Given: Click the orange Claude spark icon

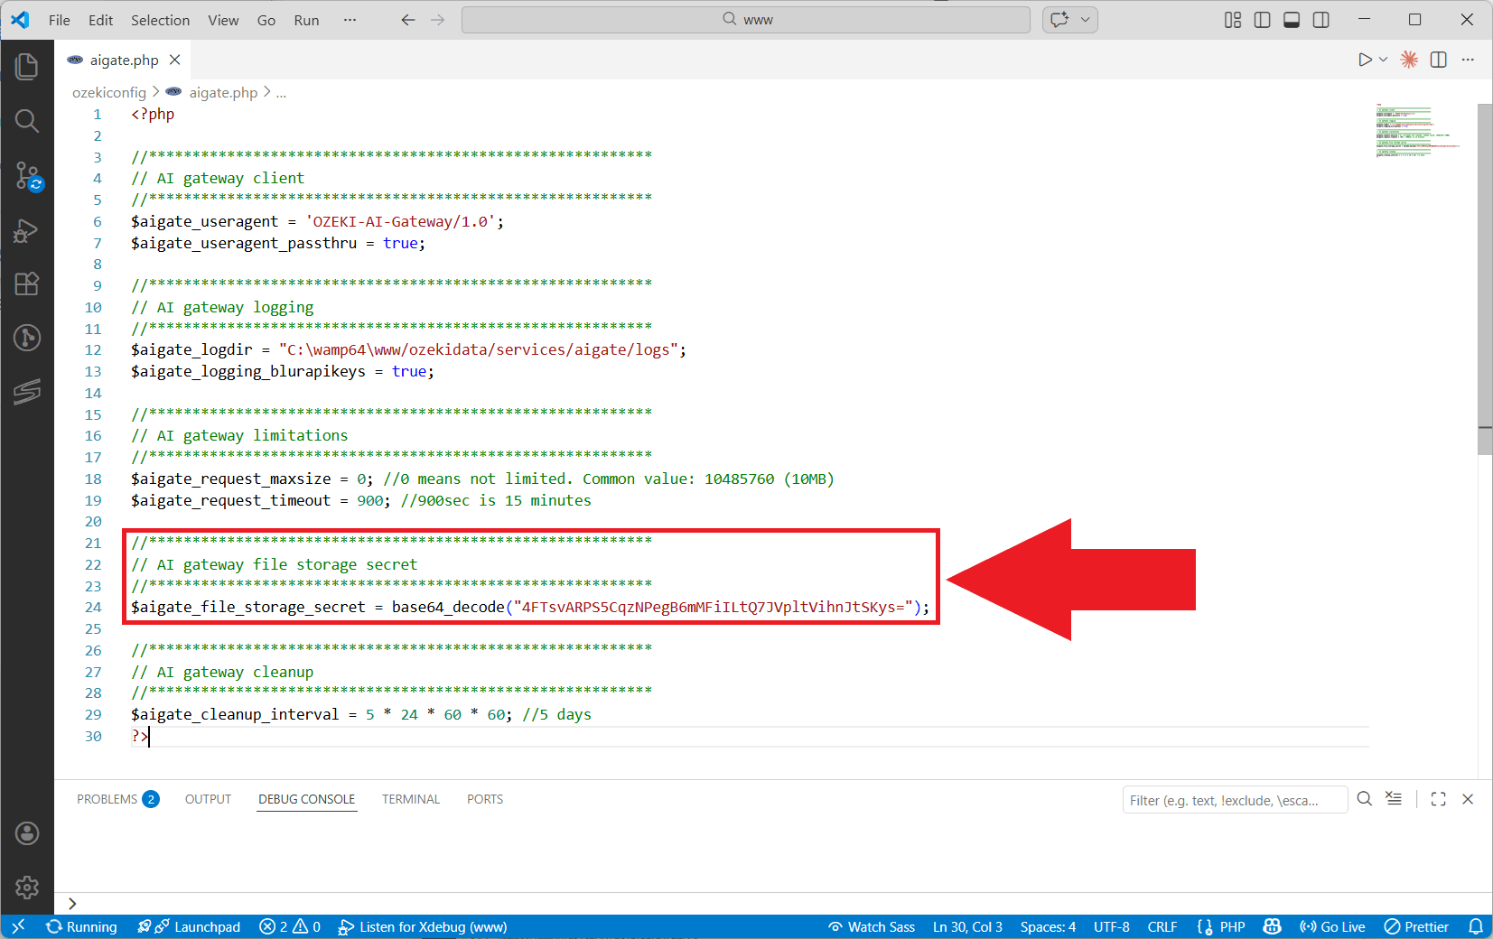Looking at the screenshot, I should click(1409, 60).
